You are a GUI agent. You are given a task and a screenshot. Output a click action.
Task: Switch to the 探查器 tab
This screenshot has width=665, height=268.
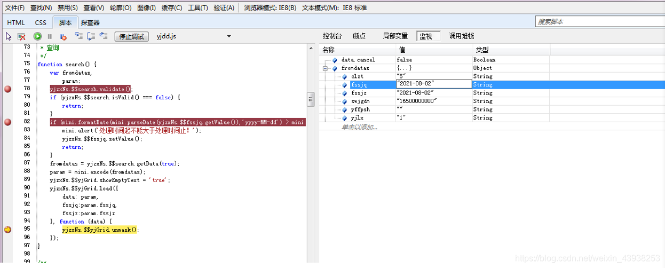tap(90, 22)
